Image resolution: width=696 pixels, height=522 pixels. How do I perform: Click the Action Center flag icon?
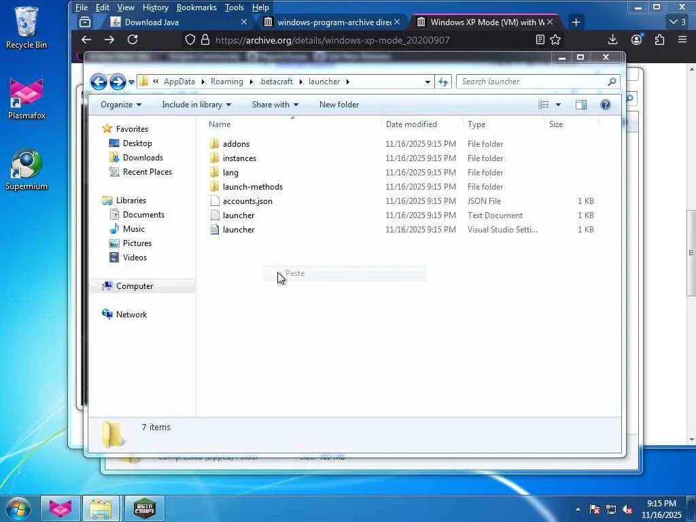click(595, 510)
